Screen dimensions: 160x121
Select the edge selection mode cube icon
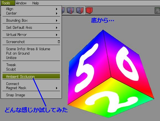(70, 10)
